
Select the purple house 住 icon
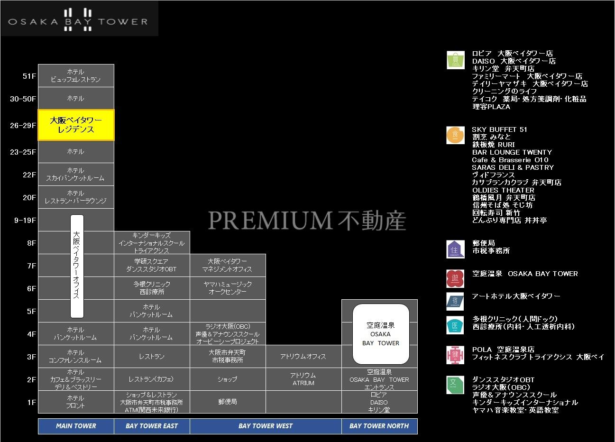point(455,249)
